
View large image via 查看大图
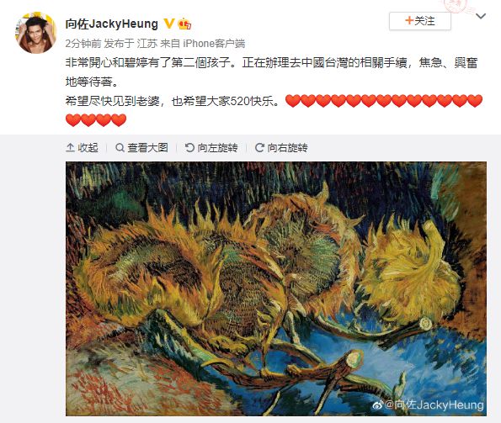[x=141, y=148]
